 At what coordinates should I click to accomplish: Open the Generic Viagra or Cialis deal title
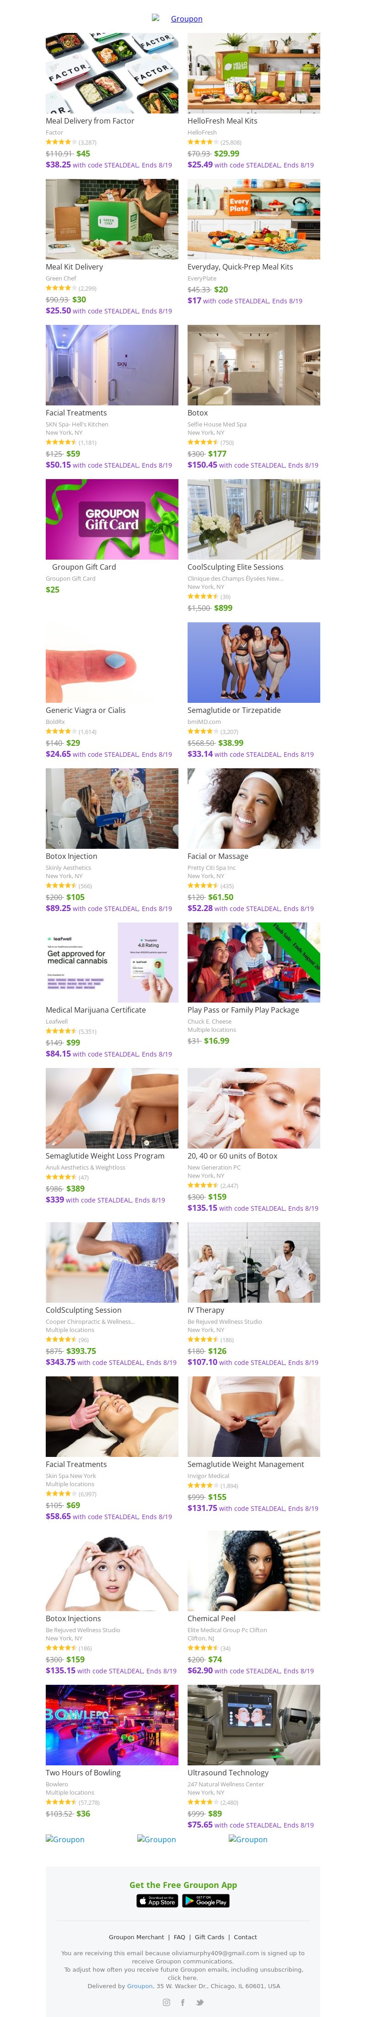click(85, 710)
